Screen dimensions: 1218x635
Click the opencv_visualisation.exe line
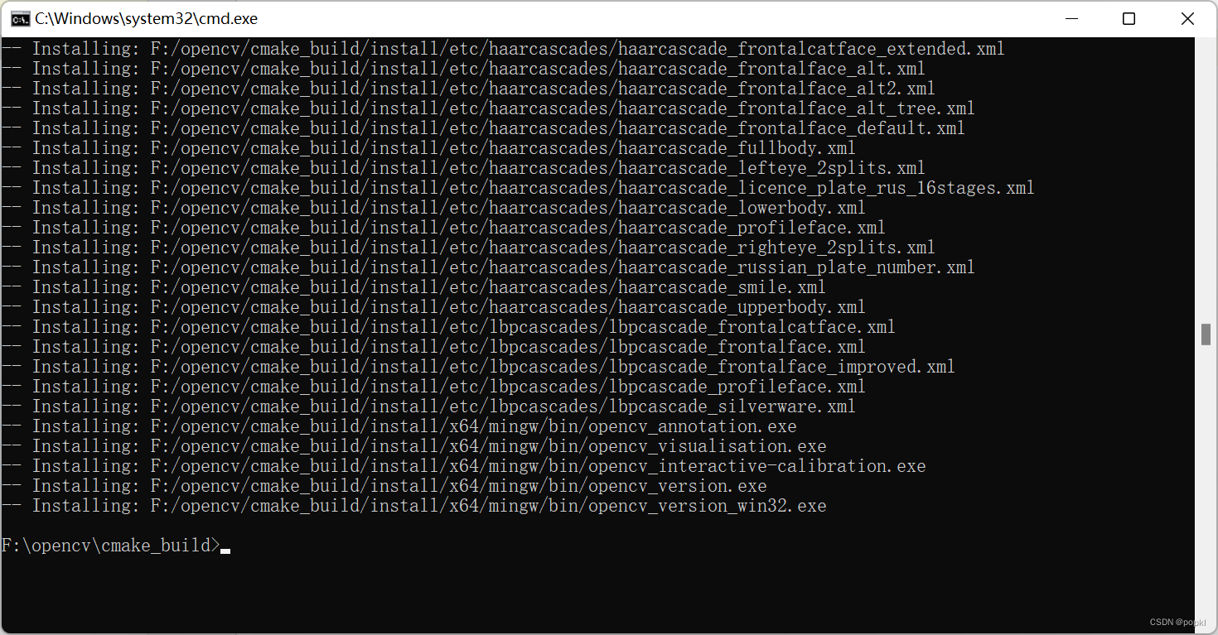(413, 446)
